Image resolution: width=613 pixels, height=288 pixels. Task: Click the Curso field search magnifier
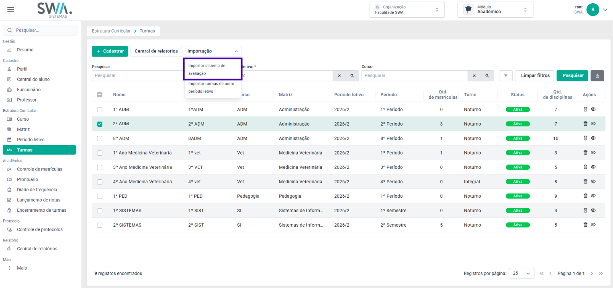tap(487, 75)
